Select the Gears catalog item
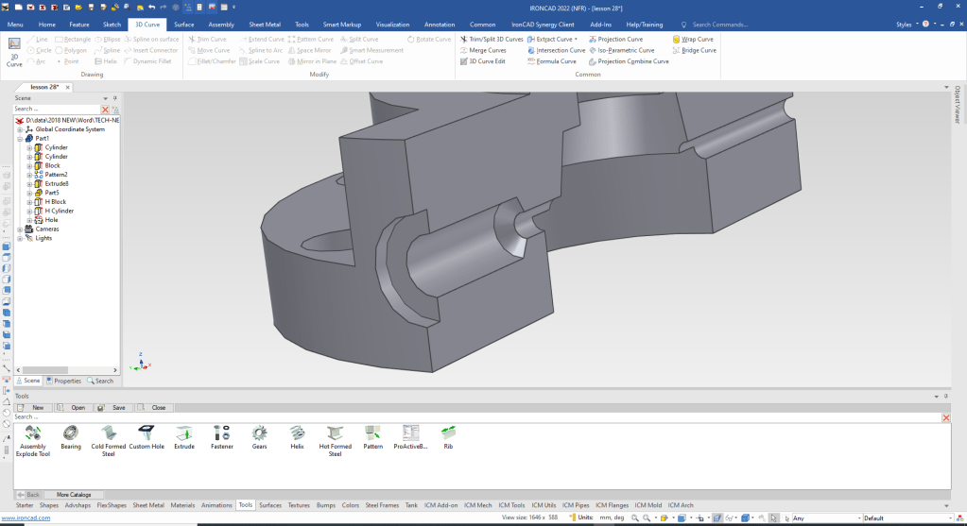Viewport: 967px width, 526px height. 259,434
